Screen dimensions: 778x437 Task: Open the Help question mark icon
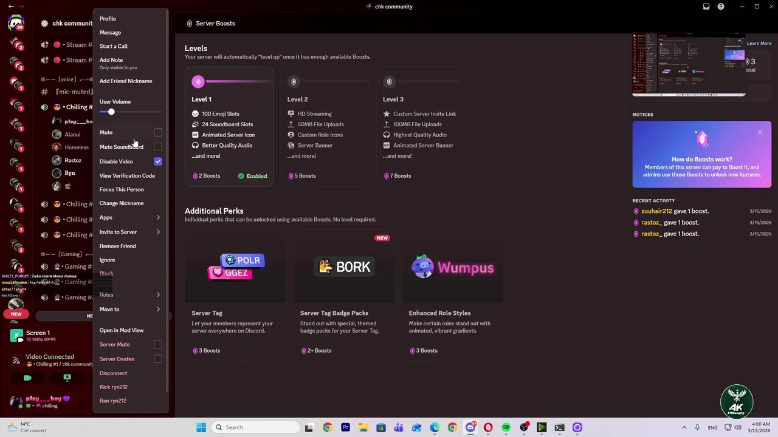[721, 7]
